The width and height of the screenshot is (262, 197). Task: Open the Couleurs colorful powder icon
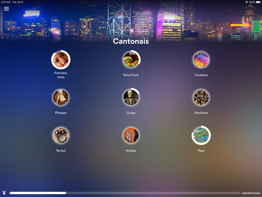pos(201,59)
